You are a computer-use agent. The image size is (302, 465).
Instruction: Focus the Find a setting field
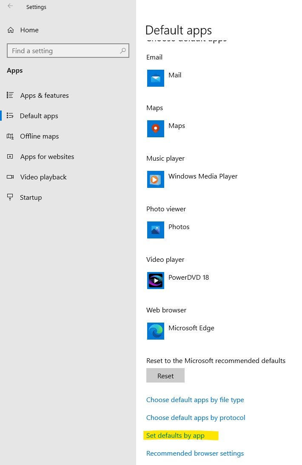[68, 51]
